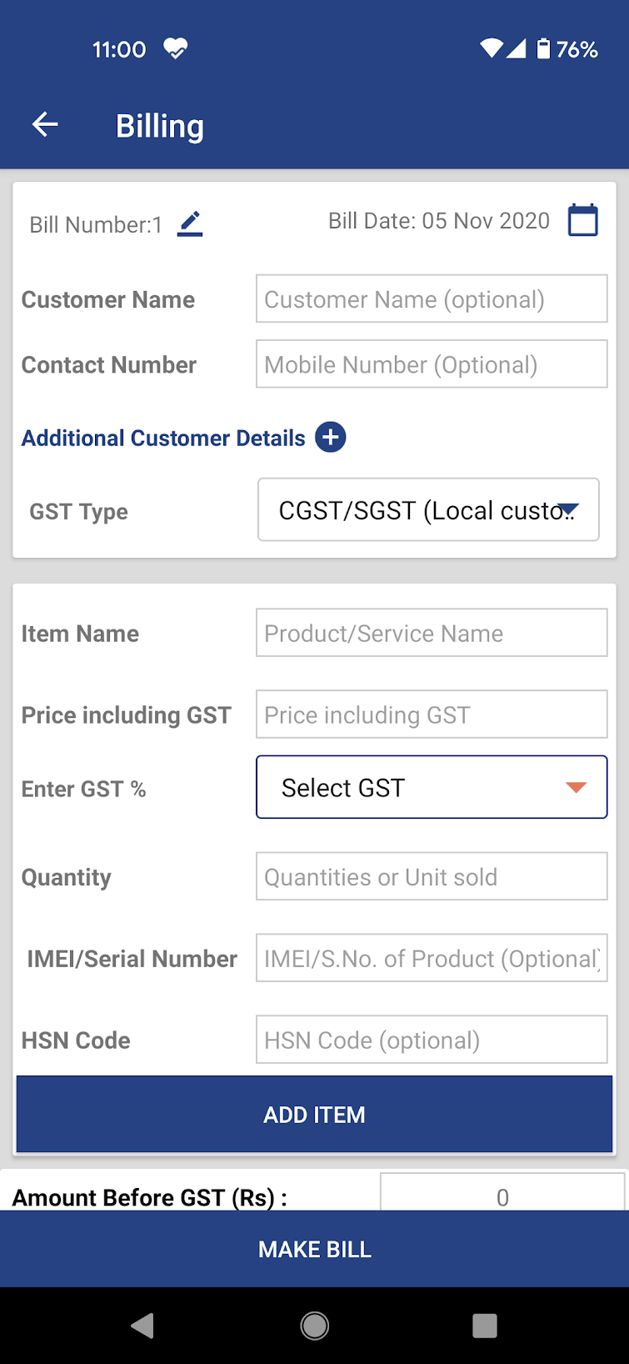Screen dimensions: 629x1364
Task: Open the GST Type dropdown
Action: coord(428,510)
